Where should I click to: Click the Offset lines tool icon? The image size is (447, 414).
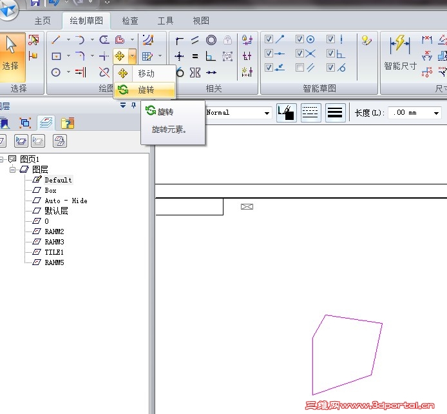point(104,40)
